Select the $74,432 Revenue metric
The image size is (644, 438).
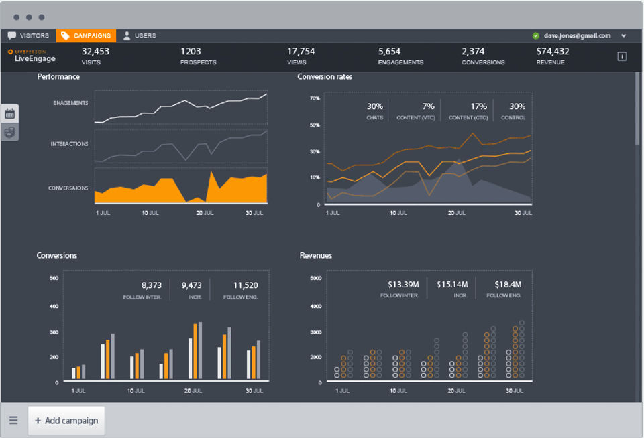coord(552,56)
